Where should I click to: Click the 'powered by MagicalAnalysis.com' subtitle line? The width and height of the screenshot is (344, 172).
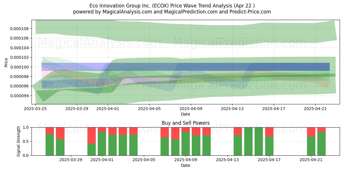click(x=172, y=12)
